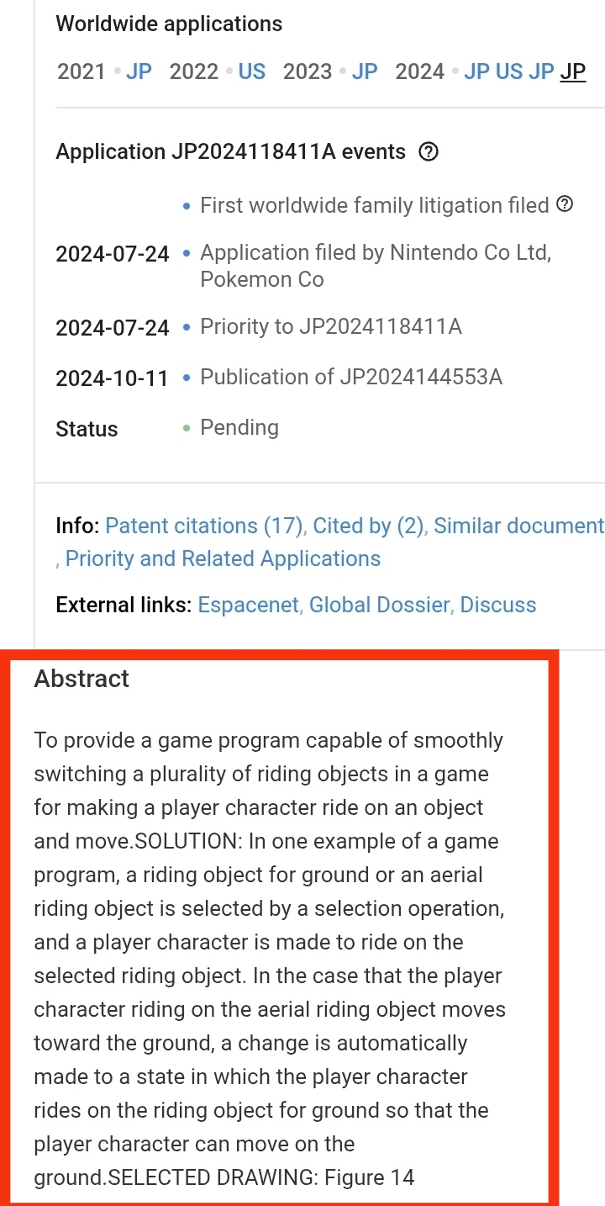Click Application filed by Nintendo Co Ltd entry
The image size is (605, 1206).
point(376,266)
